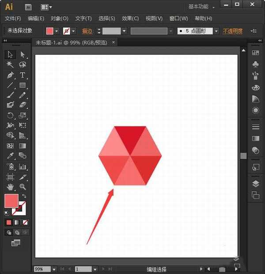Viewport: 265px width, 274px height.
Task: Set paint mode to None
Action: pyautogui.click(x=25, y=222)
